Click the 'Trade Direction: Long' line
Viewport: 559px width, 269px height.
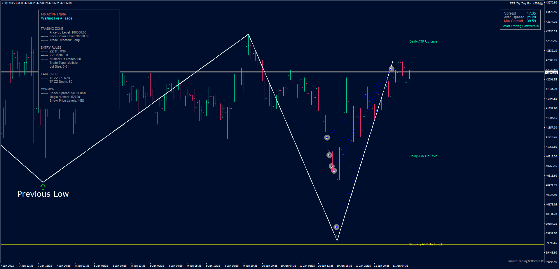tap(64, 40)
